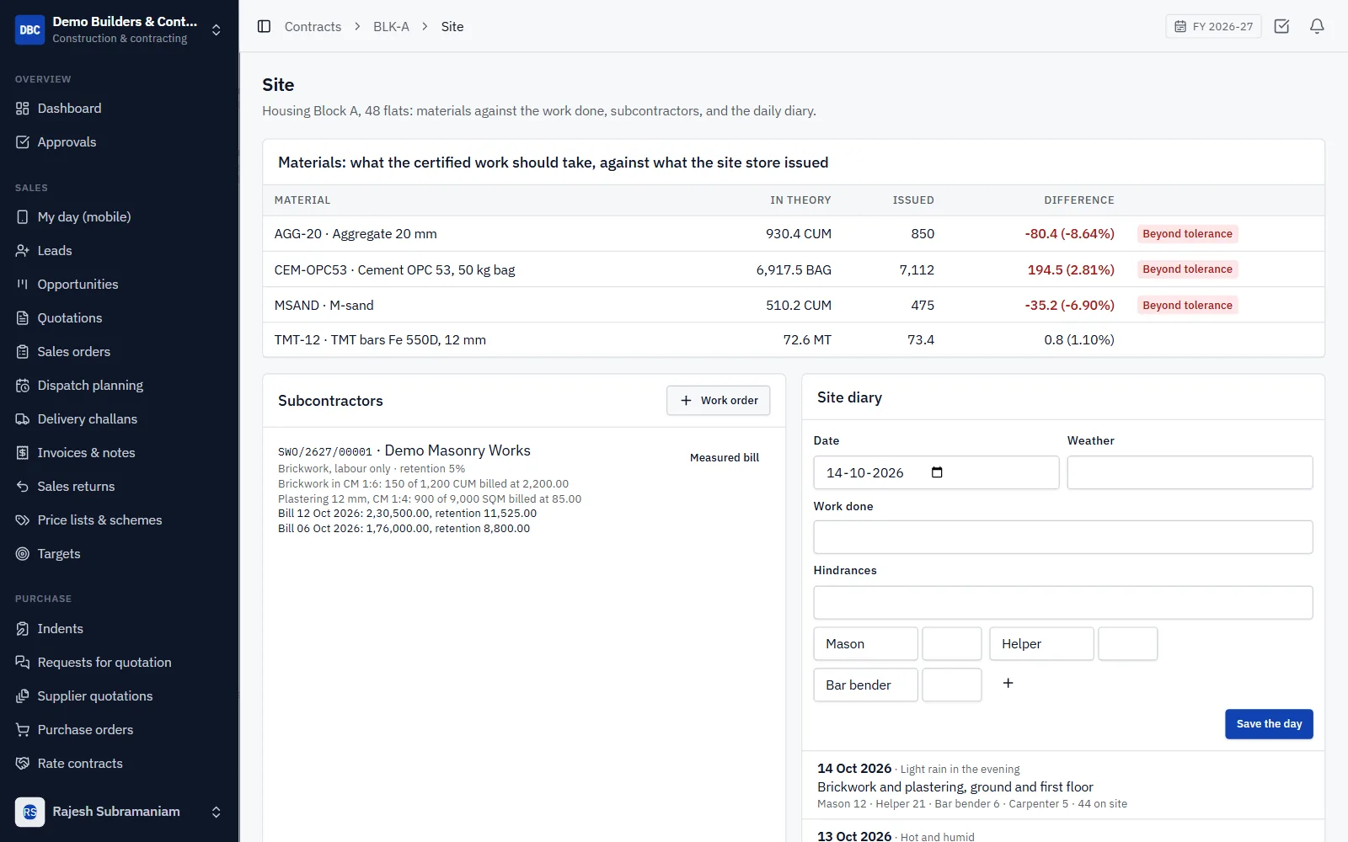Open Indents in the sidebar
Screen dimensions: 1348x842
coord(60,629)
